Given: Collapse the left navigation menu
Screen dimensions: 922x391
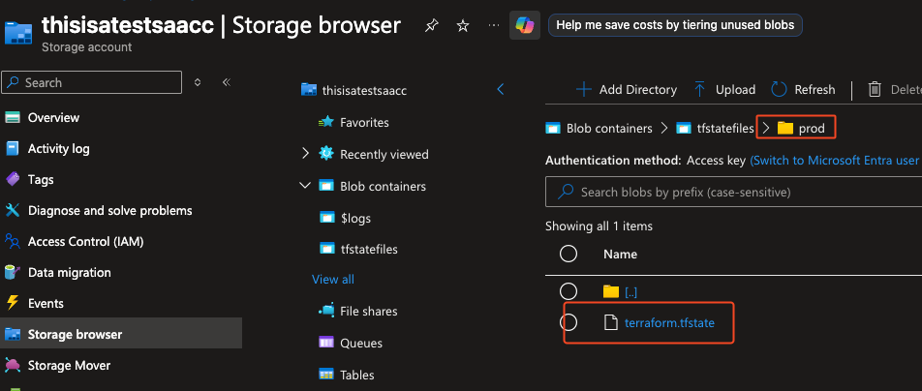Looking at the screenshot, I should (x=226, y=82).
